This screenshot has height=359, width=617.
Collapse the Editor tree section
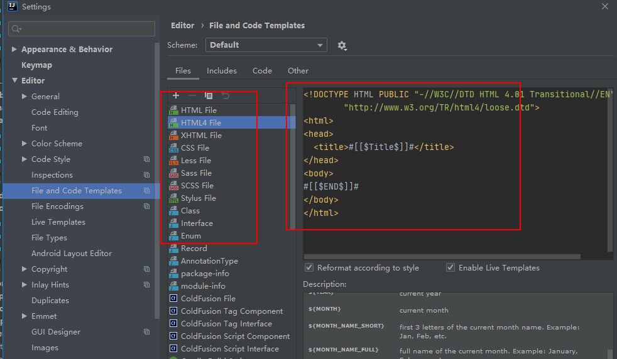pos(14,81)
